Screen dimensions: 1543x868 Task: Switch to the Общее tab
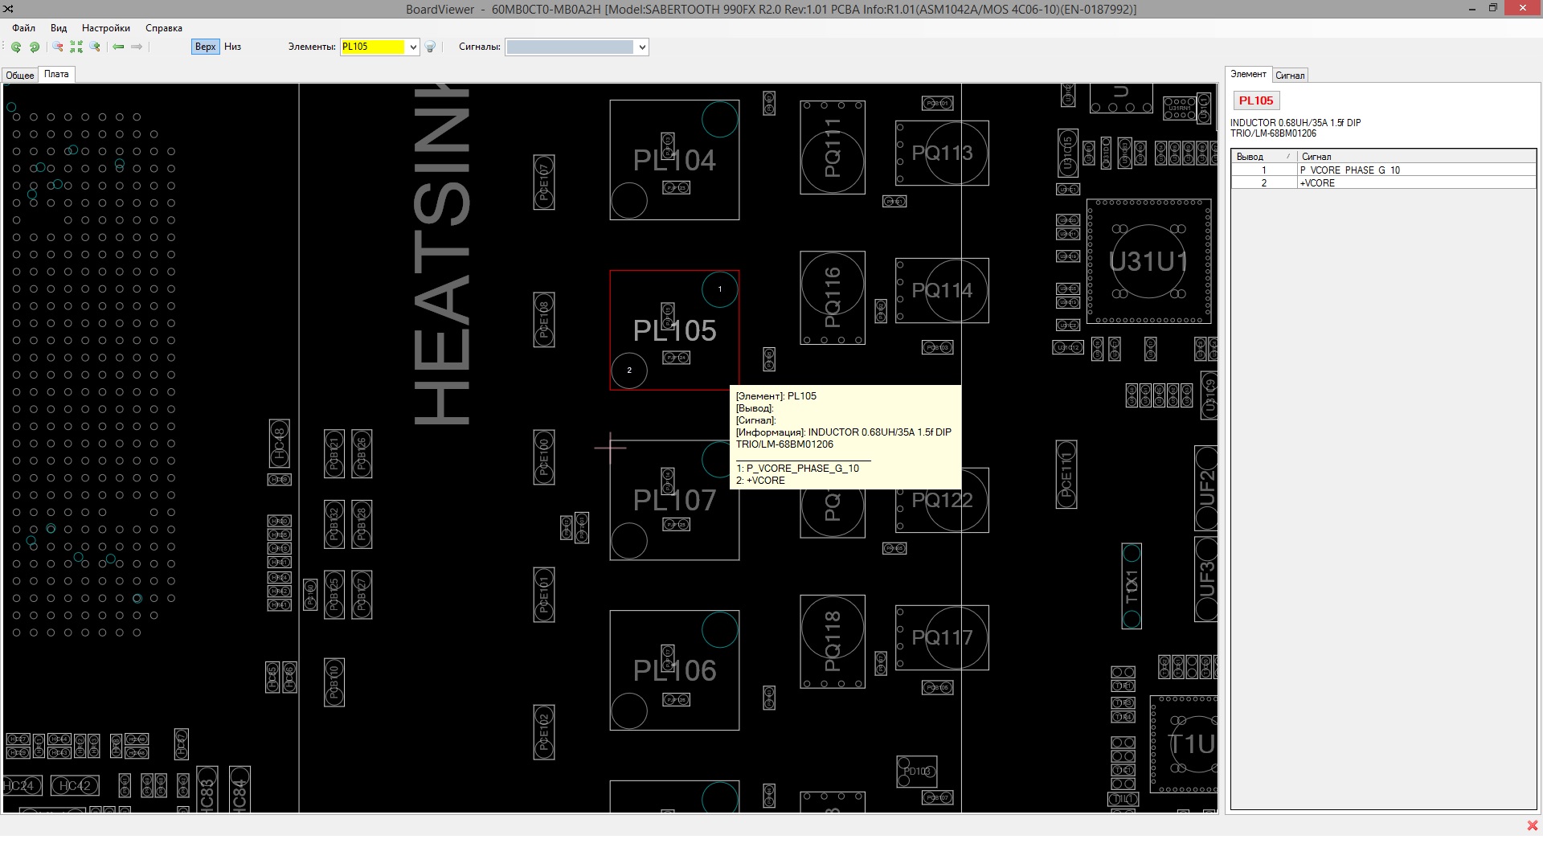pos(20,75)
